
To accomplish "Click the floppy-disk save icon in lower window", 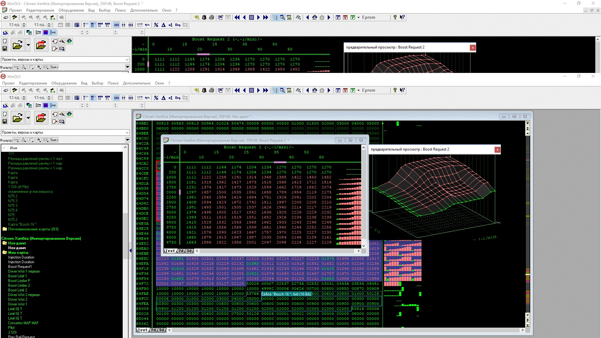I will coord(5,121).
